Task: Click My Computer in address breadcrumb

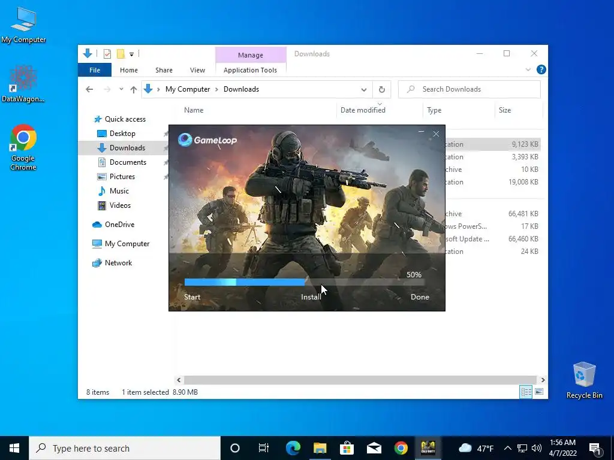Action: [x=188, y=89]
